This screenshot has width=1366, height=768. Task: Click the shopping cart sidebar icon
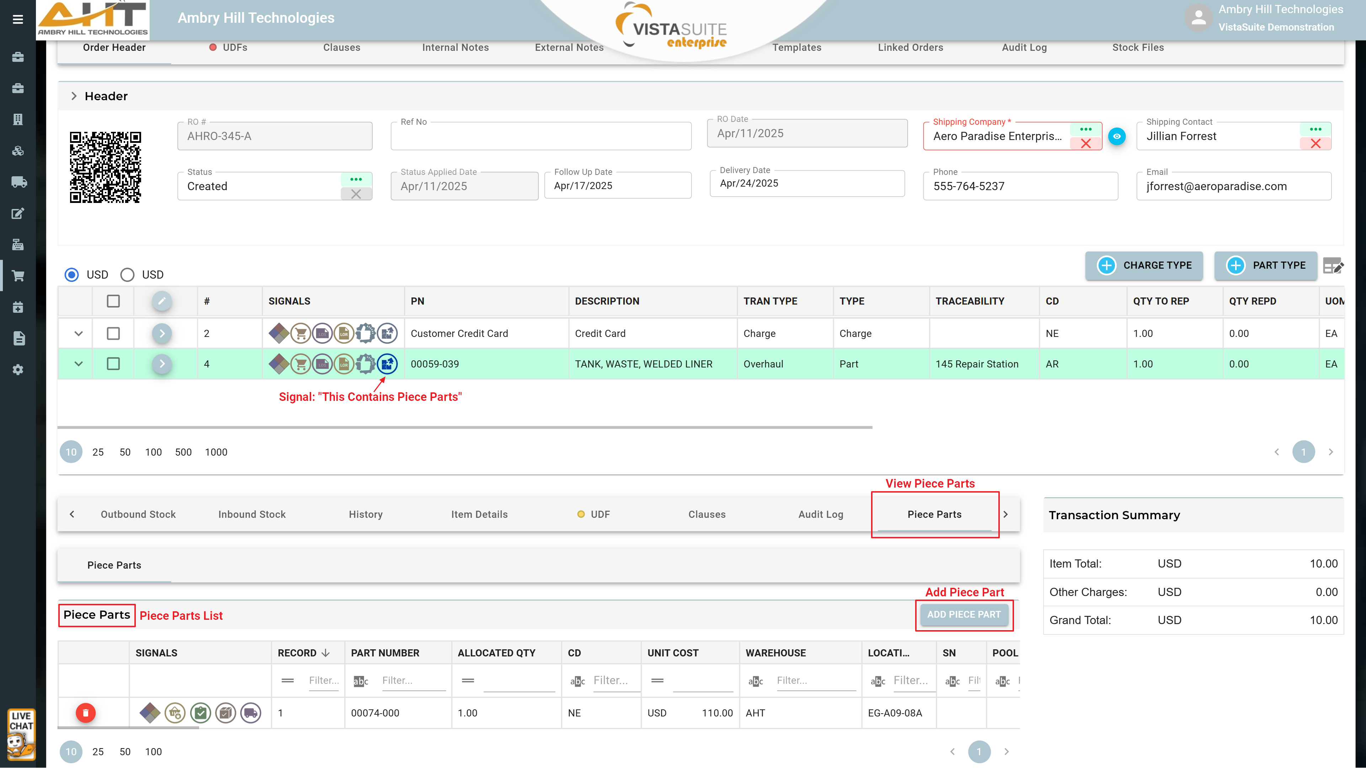[18, 276]
